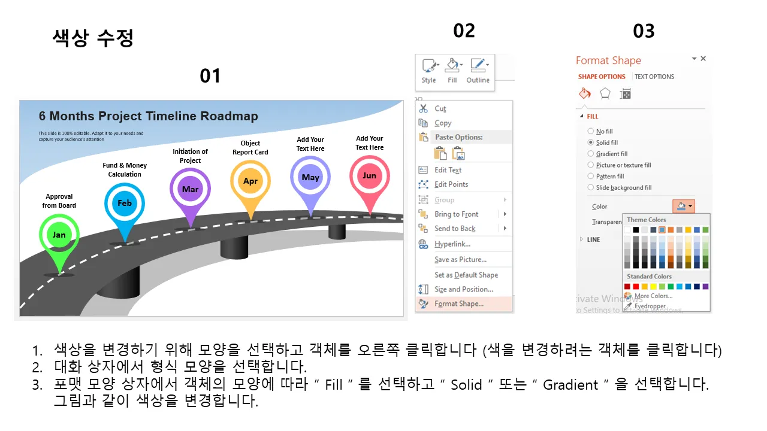The height and width of the screenshot is (431, 767).
Task: Choose Format Shape from context menu
Action: [459, 303]
